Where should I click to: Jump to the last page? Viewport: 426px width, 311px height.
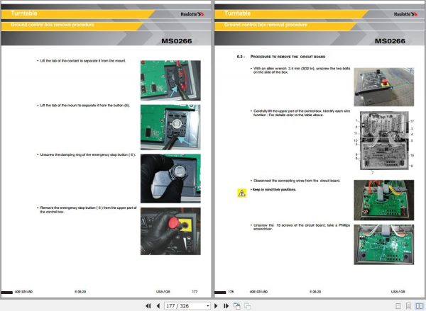click(x=226, y=306)
